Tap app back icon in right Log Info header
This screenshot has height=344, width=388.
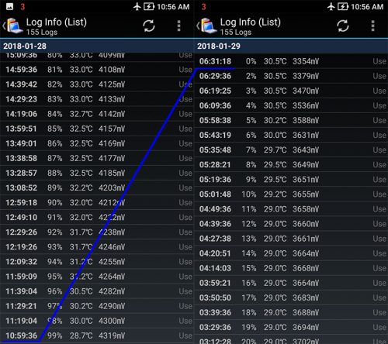pos(206,26)
